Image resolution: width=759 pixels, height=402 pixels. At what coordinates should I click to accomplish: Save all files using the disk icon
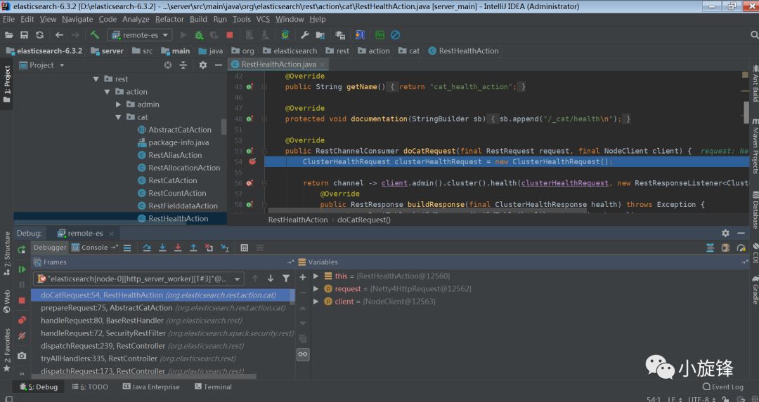pyautogui.click(x=24, y=35)
